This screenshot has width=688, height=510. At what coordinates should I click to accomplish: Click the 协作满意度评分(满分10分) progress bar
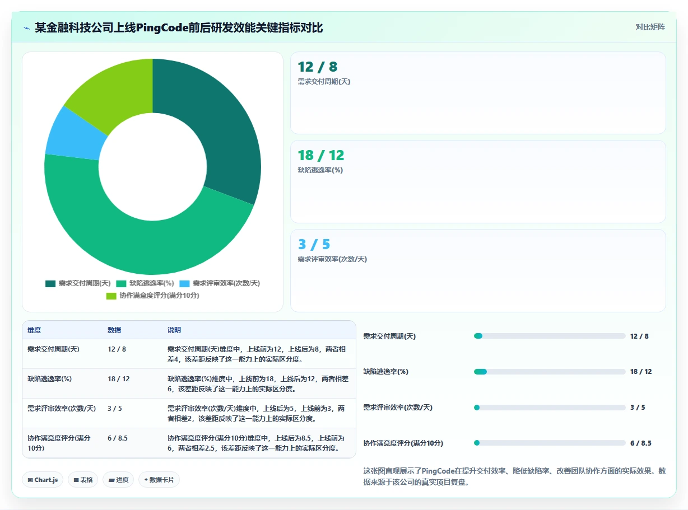[549, 443]
